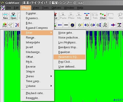Close the open Effects menu
The width and height of the screenshot is (123, 102).
point(26,8)
